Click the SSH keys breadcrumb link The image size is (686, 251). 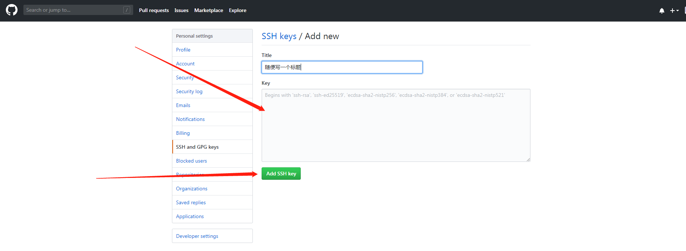(279, 36)
